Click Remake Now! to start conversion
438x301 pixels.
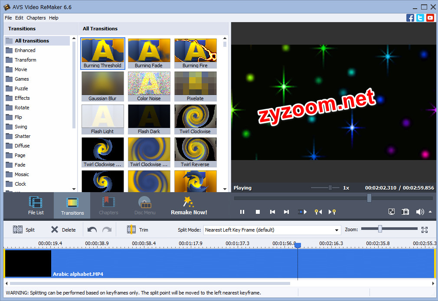tap(189, 206)
